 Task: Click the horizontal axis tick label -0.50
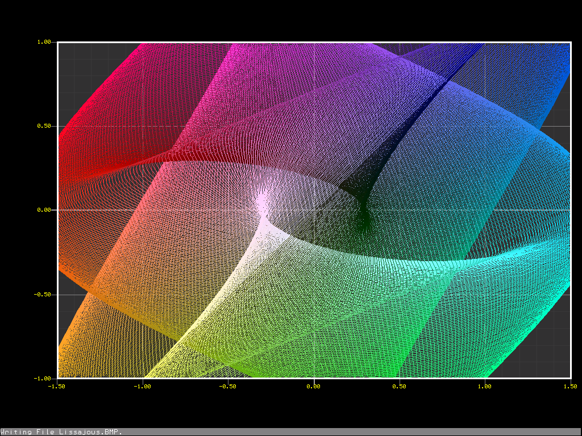(227, 386)
